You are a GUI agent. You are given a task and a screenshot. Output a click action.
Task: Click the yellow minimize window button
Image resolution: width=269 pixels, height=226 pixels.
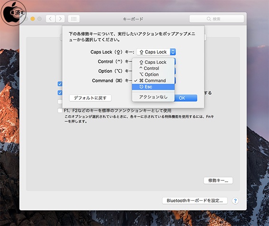click(x=33, y=19)
